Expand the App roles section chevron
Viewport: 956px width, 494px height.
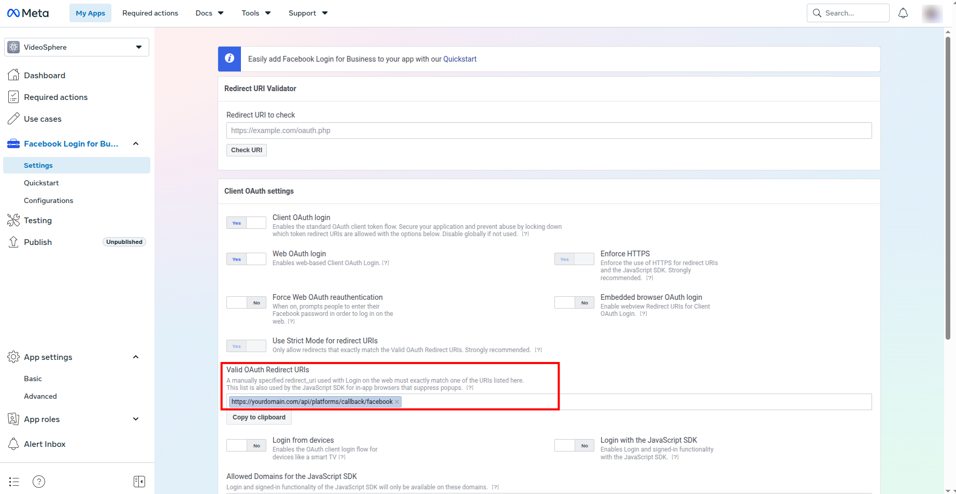136,419
